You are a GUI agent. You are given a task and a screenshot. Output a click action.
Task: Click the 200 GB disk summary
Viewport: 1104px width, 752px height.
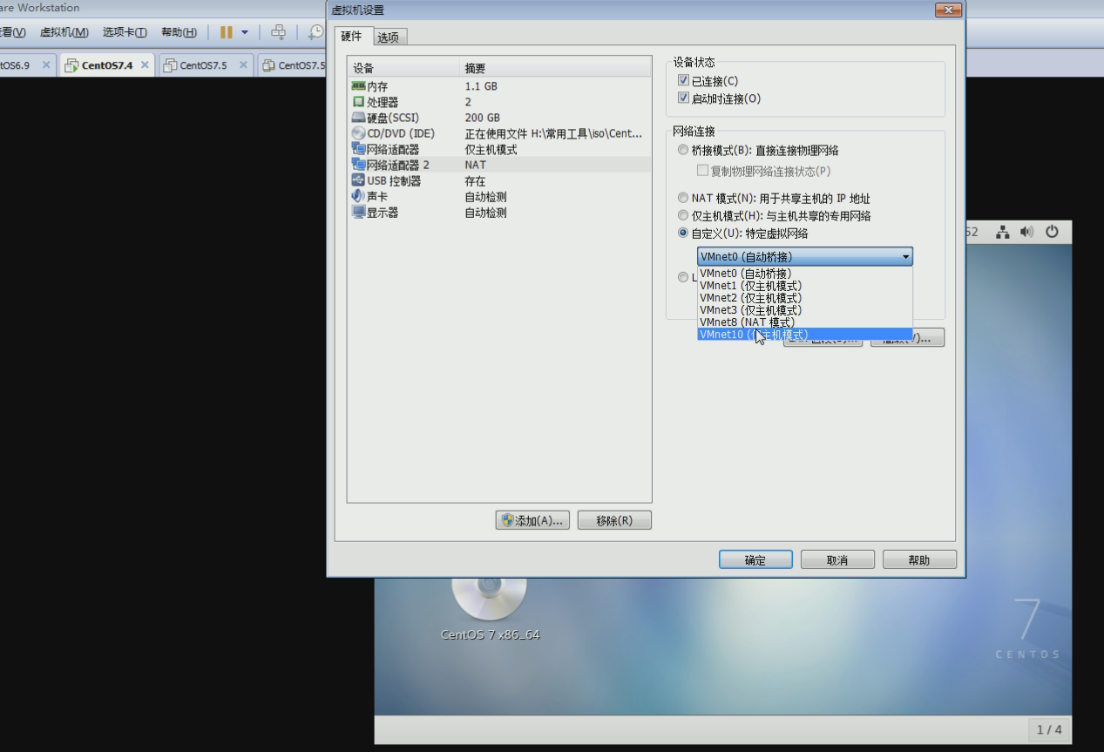pyautogui.click(x=483, y=118)
